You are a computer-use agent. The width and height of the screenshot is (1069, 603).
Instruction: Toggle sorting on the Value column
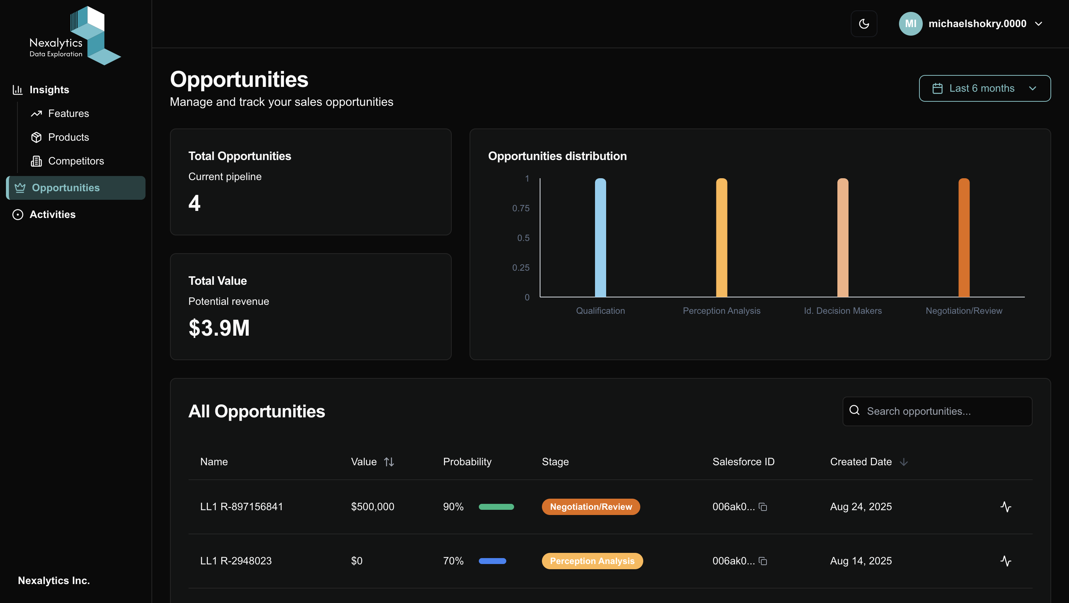tap(389, 462)
